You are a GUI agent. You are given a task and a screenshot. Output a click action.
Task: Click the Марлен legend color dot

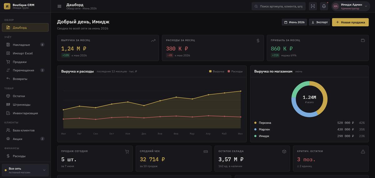(255, 129)
